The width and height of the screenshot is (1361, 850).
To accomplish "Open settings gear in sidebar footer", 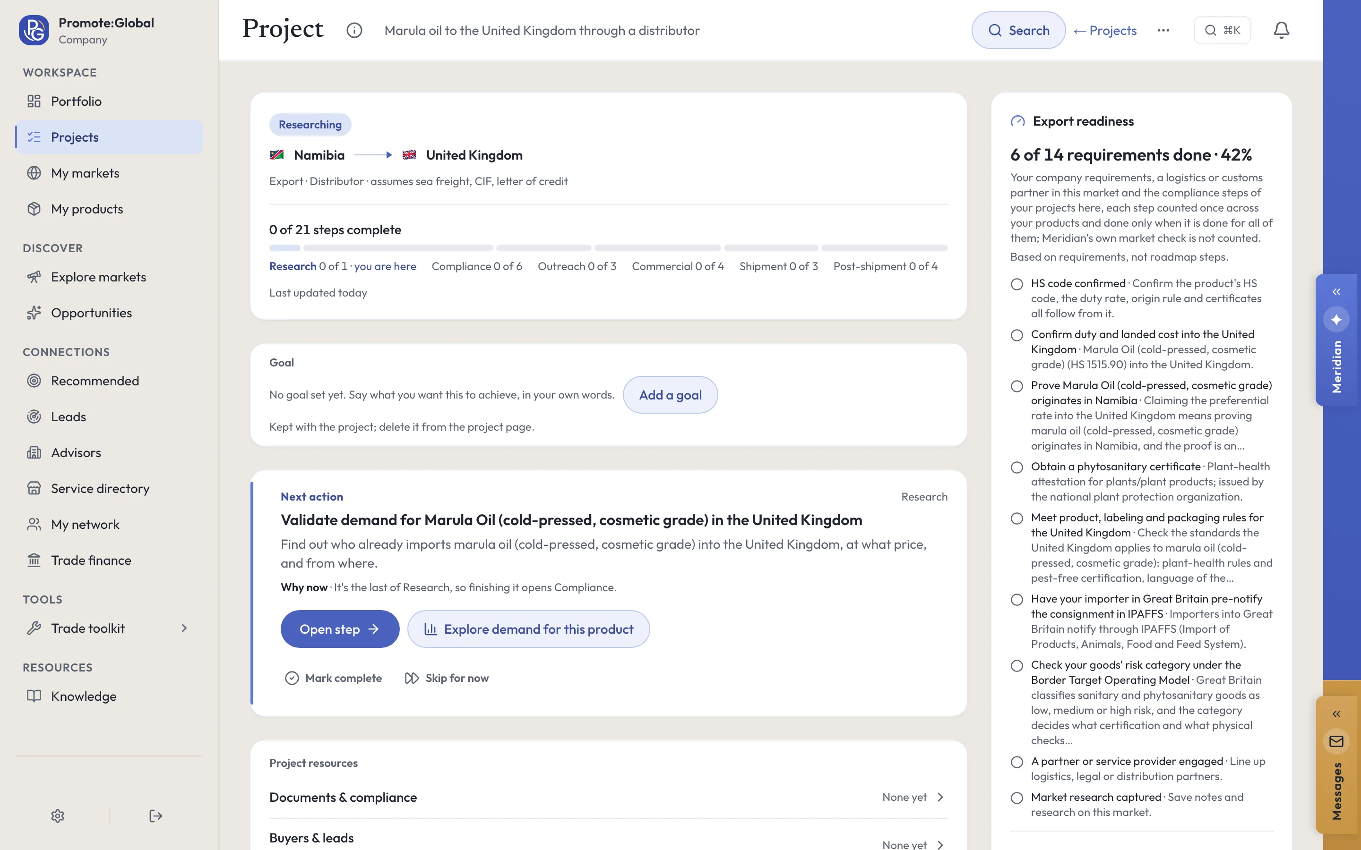I will pyautogui.click(x=57, y=816).
